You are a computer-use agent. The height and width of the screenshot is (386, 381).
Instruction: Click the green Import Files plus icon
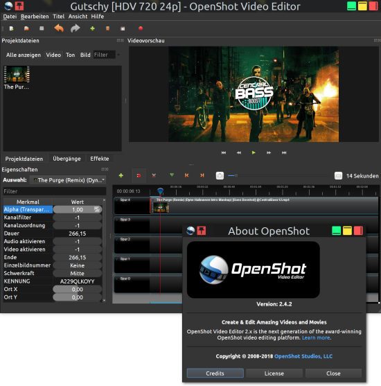pos(93,28)
